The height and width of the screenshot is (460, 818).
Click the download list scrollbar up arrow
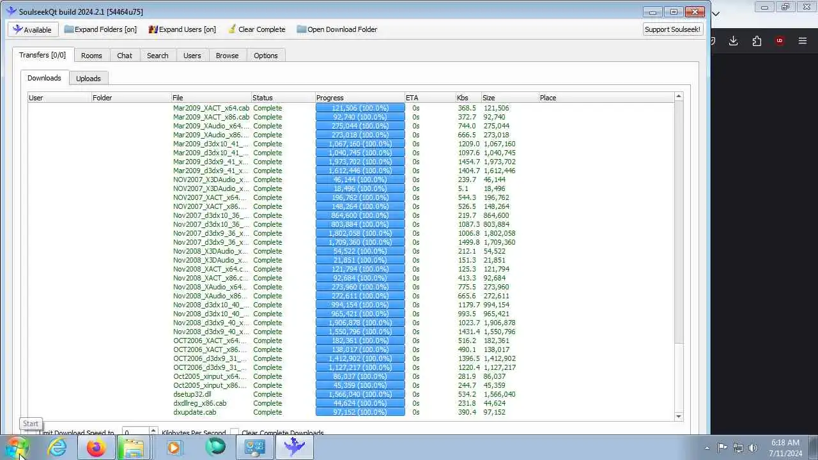(679, 96)
